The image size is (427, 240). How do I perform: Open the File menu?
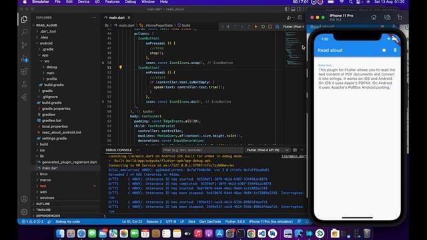[x=57, y=2]
